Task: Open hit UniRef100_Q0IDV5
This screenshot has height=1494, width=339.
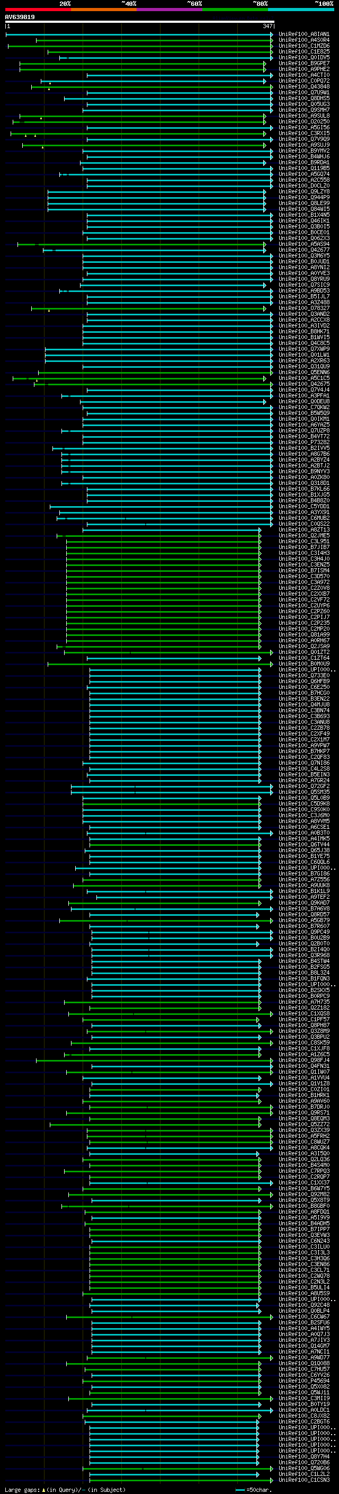Action: (304, 57)
